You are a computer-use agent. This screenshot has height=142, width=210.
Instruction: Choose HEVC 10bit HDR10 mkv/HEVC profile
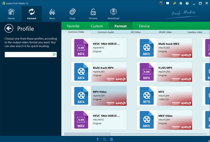point(99,120)
